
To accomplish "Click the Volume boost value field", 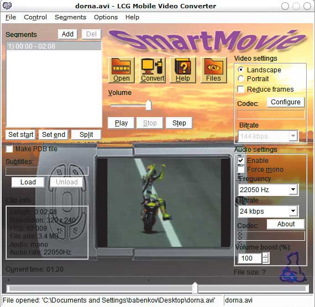I will (x=250, y=258).
